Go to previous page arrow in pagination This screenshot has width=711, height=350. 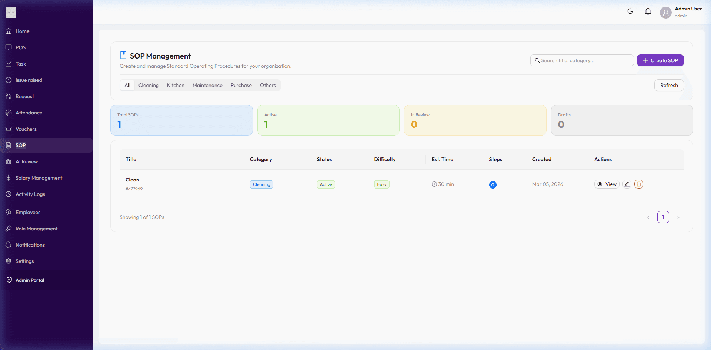(648, 217)
